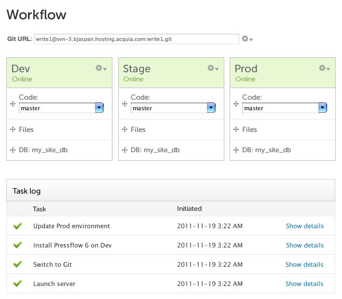Open the Dev environment gear menu
The image size is (342, 299).
(100, 69)
